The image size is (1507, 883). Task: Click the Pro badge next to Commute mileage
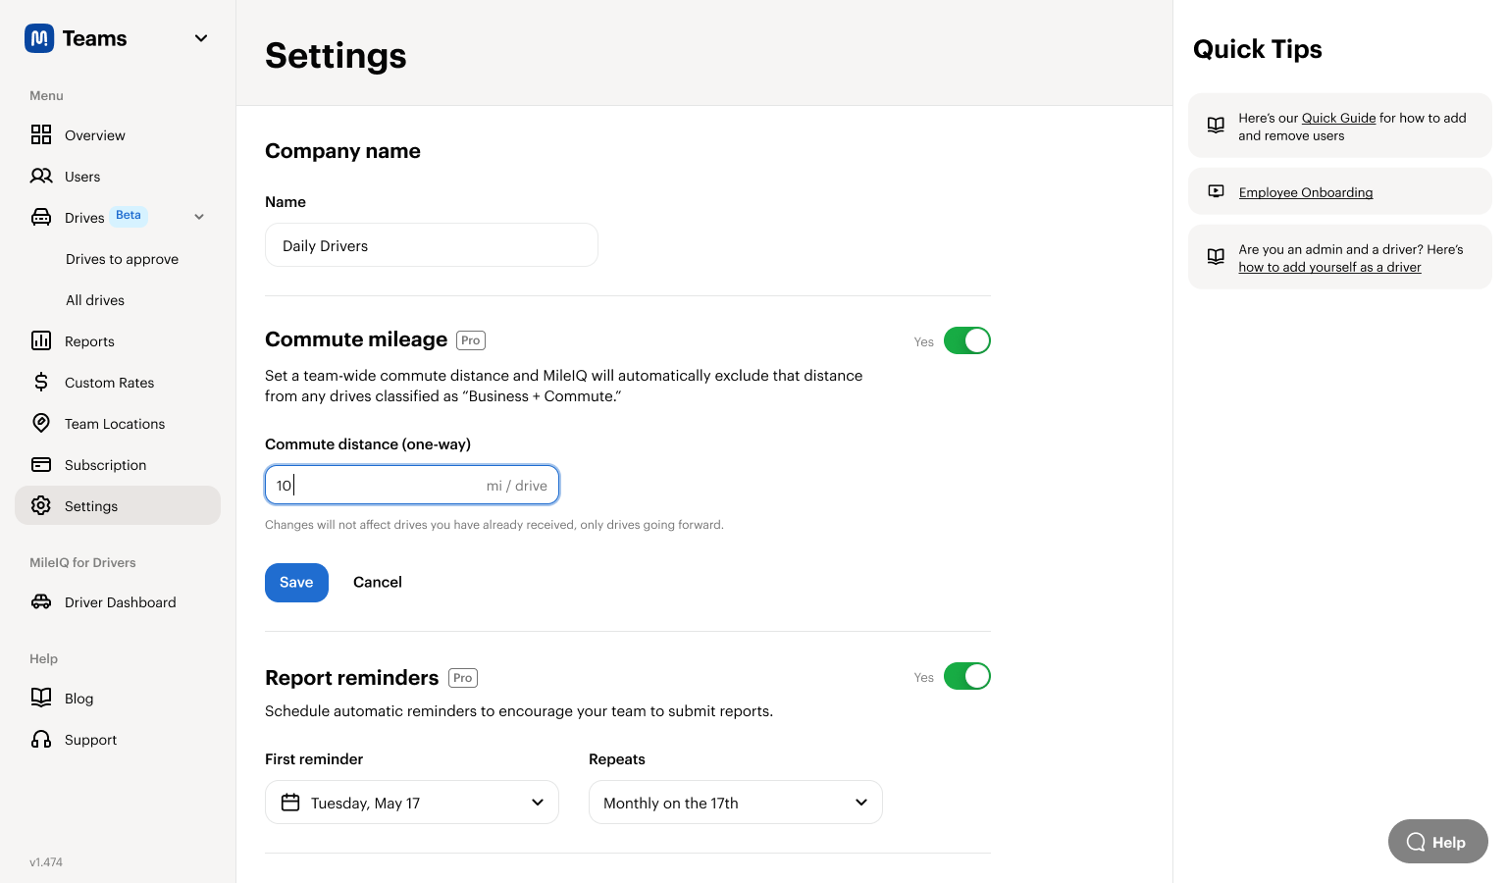471,340
